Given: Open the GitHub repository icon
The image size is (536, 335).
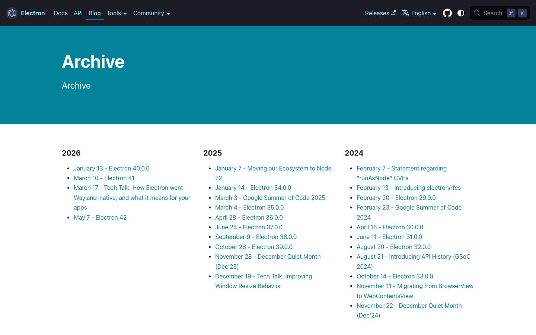Looking at the screenshot, I should coord(447,13).
